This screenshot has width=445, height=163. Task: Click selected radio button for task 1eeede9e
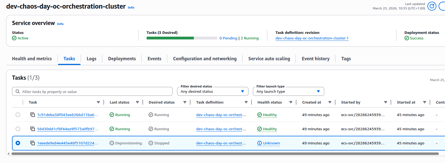pos(18,143)
